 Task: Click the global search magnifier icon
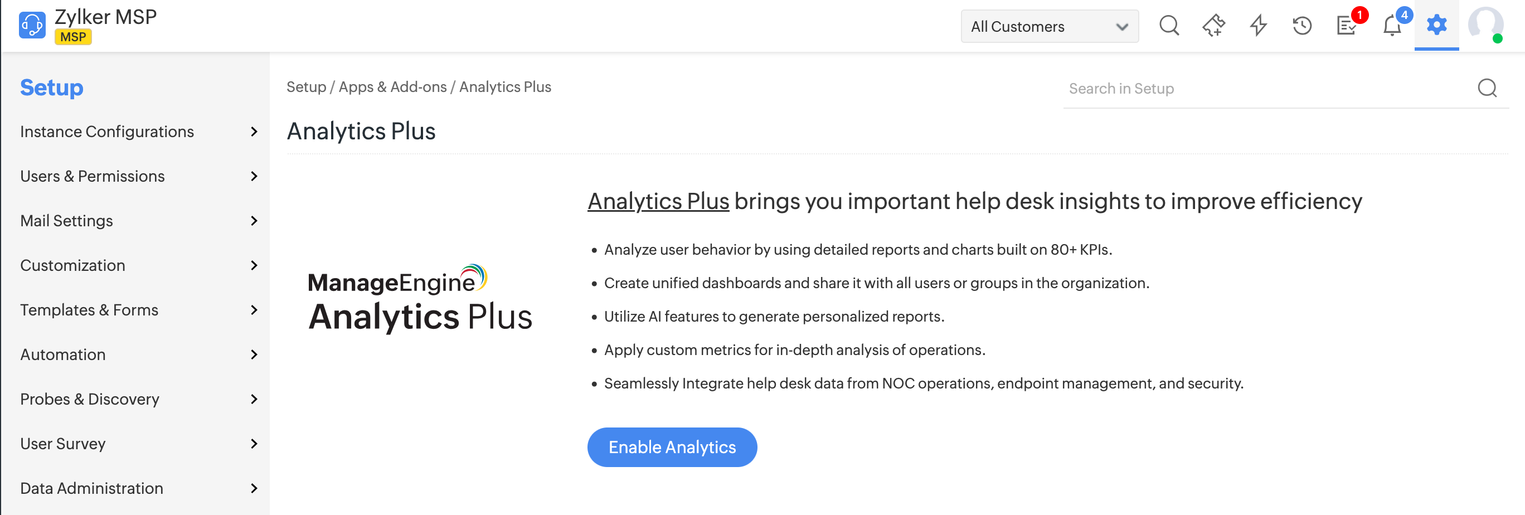[x=1169, y=26]
